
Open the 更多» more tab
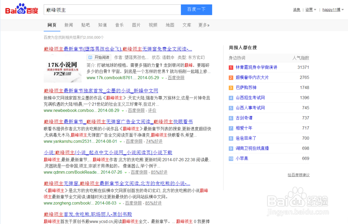(204, 25)
